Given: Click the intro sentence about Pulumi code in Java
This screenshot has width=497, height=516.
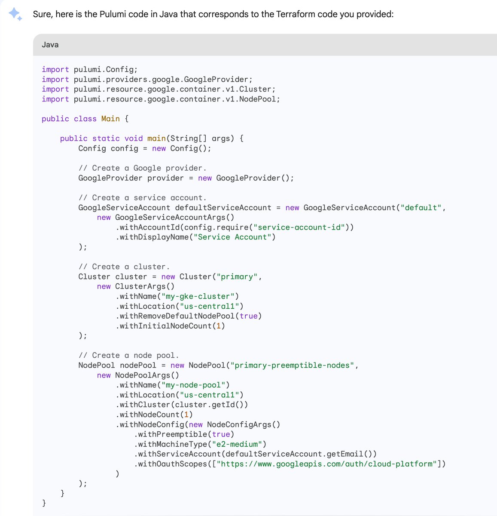Looking at the screenshot, I should [213, 14].
